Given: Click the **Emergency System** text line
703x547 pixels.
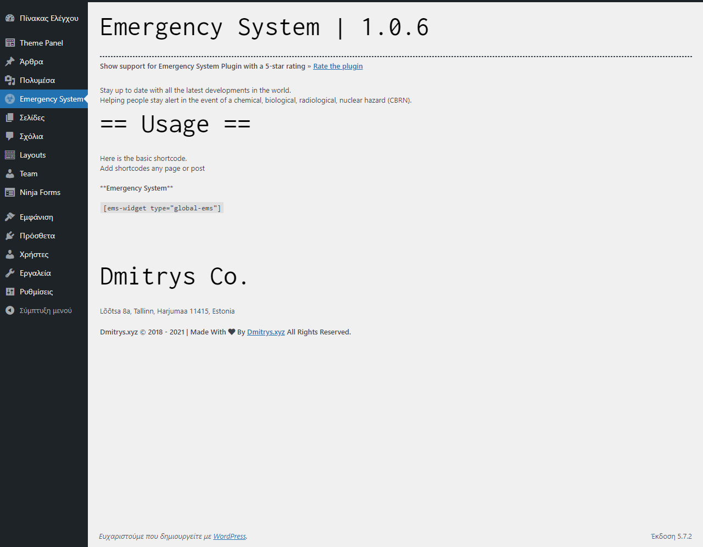Looking at the screenshot, I should tap(136, 188).
